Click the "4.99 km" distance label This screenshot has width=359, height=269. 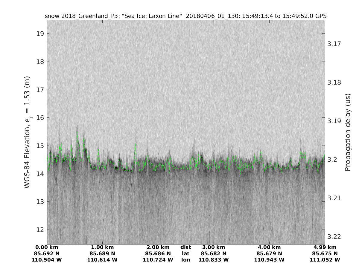(x=325, y=247)
